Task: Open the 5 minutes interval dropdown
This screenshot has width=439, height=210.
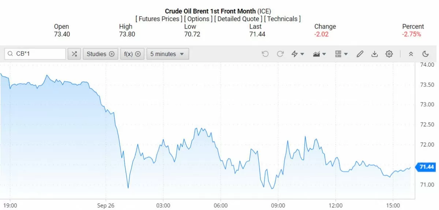Action: point(168,54)
